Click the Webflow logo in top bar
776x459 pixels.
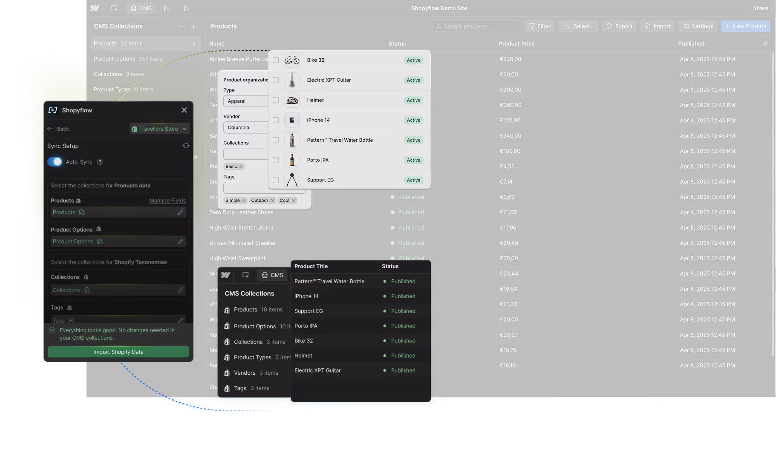(95, 8)
